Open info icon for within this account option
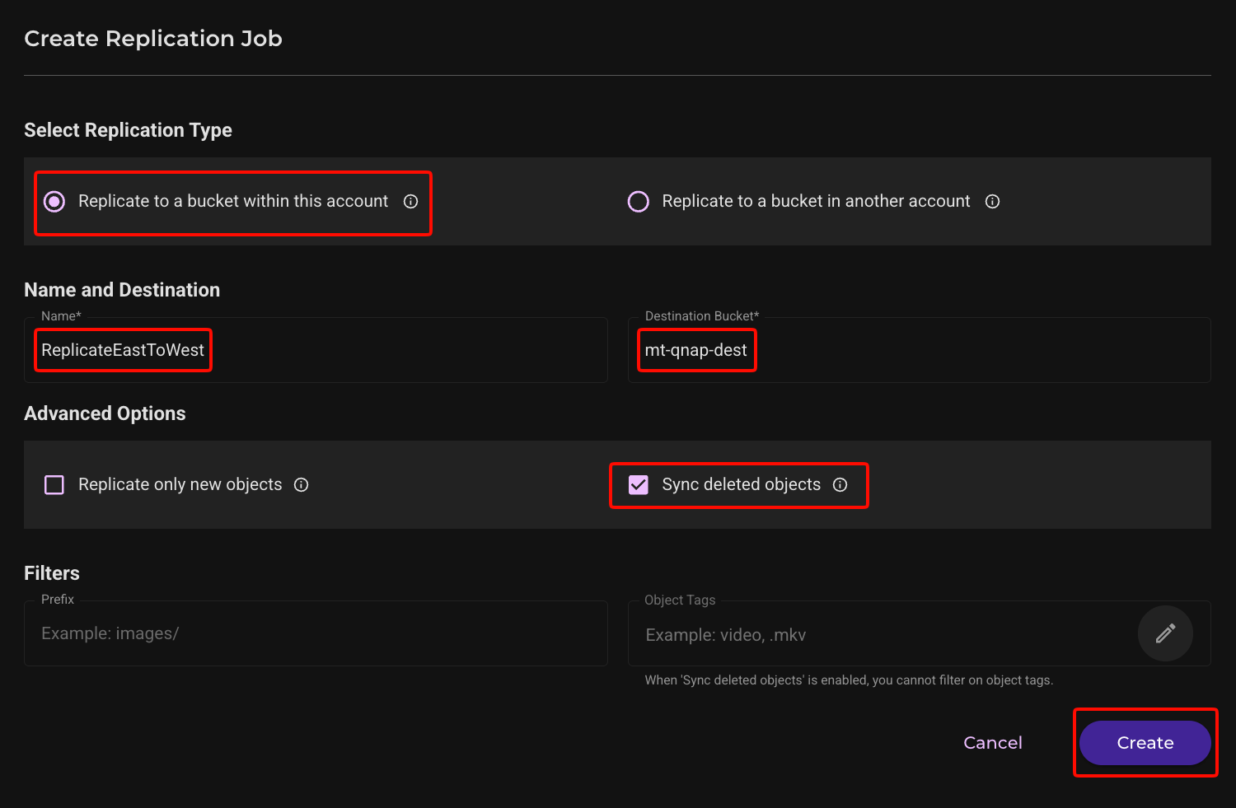Viewport: 1236px width, 808px height. 411,202
